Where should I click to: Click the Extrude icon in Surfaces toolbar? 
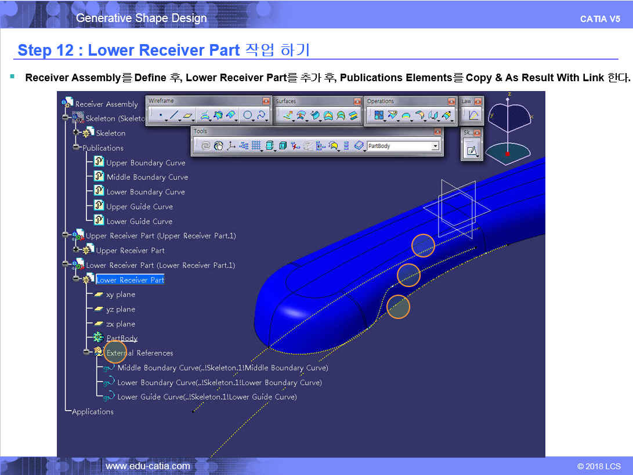(287, 115)
